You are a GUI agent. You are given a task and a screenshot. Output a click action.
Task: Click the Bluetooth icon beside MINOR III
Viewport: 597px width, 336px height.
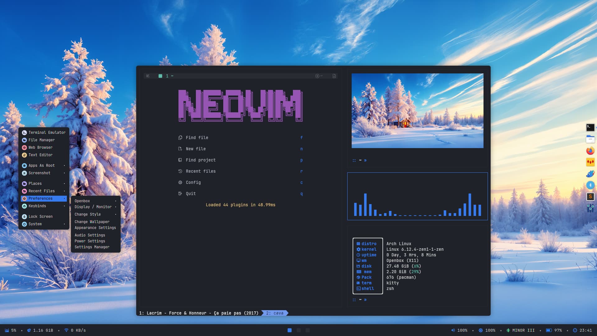[508, 330]
